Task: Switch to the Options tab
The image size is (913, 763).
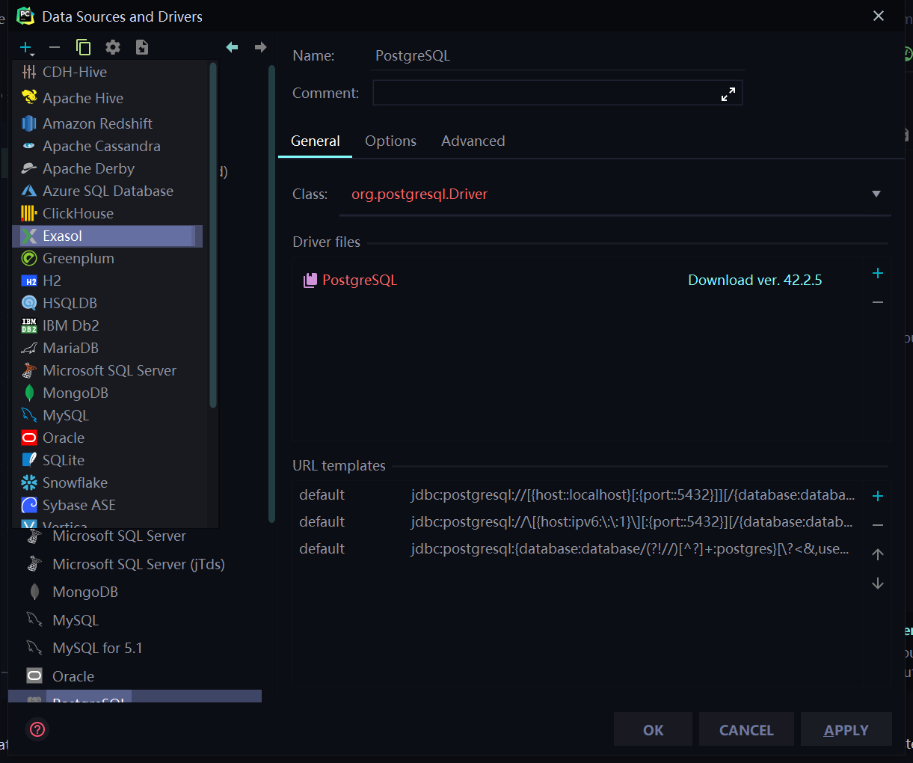Action: [x=390, y=141]
